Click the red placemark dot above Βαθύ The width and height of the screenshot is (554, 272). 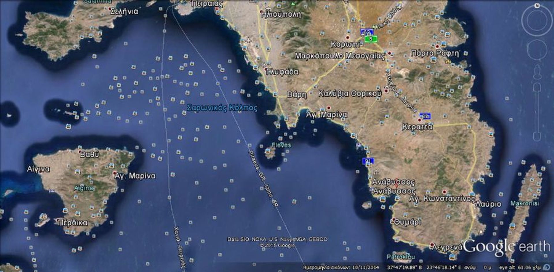pyautogui.click(x=80, y=151)
